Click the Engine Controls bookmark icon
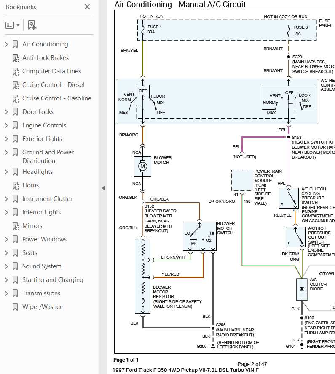 coord(15,125)
